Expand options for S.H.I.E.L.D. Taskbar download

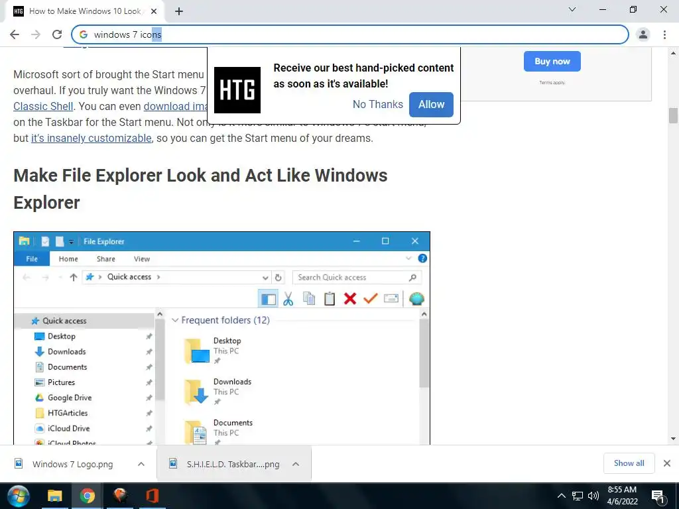point(296,464)
